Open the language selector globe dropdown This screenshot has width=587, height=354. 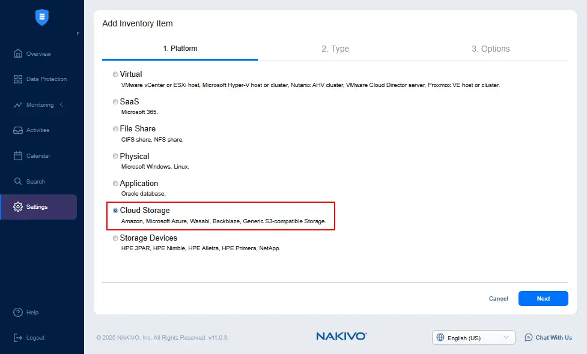point(439,337)
